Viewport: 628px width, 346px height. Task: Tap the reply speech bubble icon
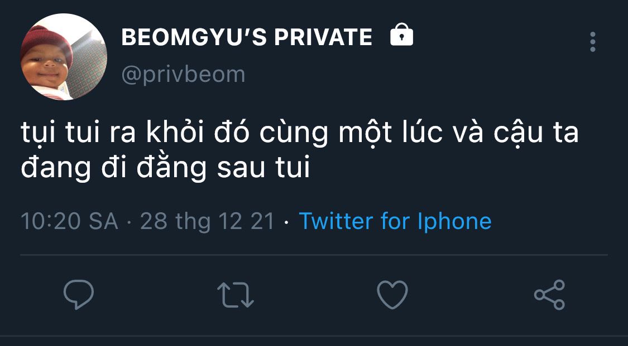point(79,294)
